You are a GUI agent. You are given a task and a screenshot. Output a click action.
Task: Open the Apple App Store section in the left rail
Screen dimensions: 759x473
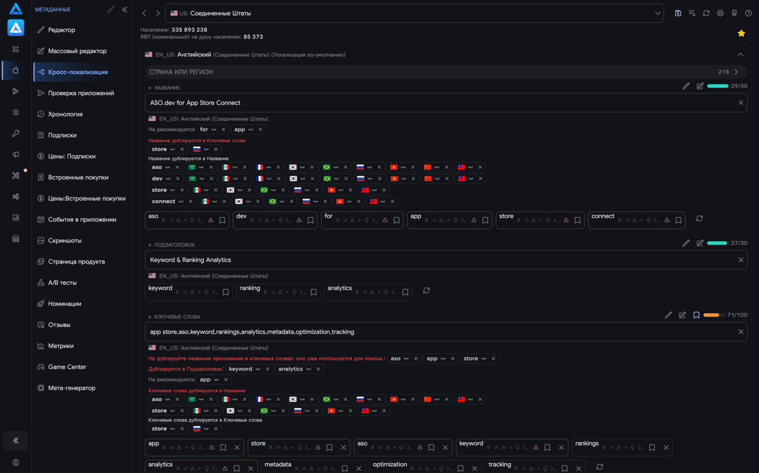16,70
